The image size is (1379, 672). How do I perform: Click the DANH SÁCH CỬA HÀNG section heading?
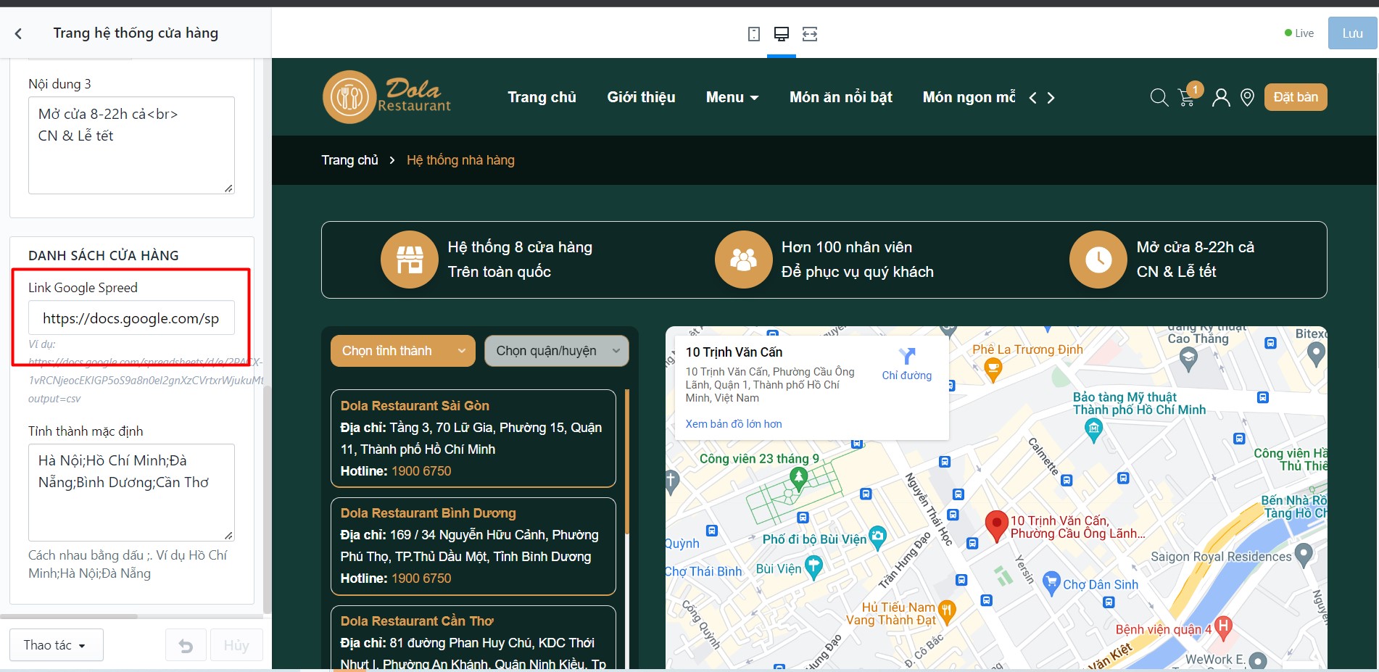pyautogui.click(x=104, y=255)
